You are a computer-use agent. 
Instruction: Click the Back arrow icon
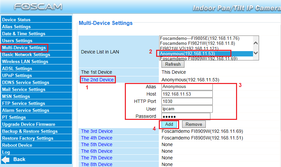(6, 159)
